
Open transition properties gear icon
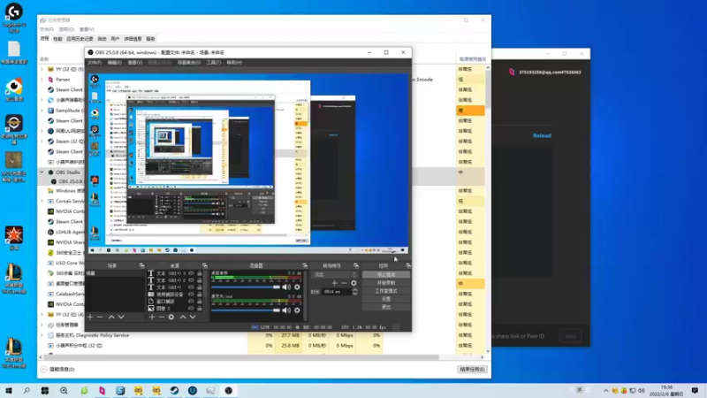tap(354, 283)
